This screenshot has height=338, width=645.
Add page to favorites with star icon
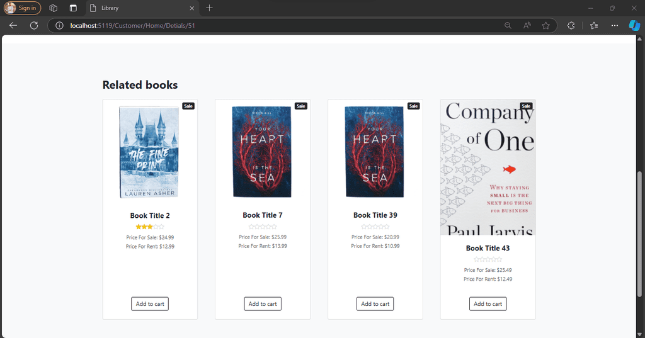(x=546, y=26)
